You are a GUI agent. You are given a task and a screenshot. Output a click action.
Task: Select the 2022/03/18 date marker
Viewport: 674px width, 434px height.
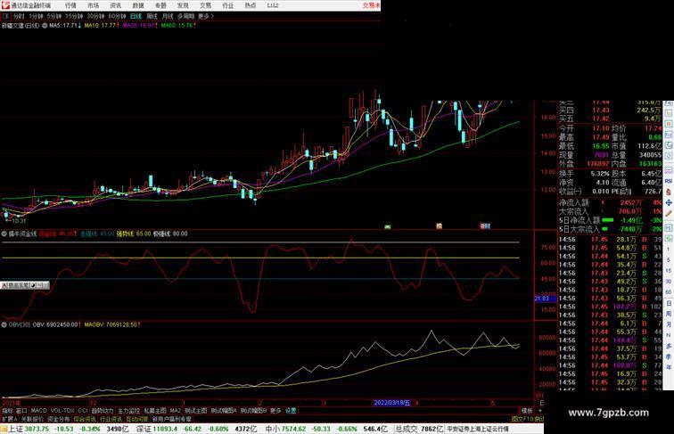click(x=391, y=403)
